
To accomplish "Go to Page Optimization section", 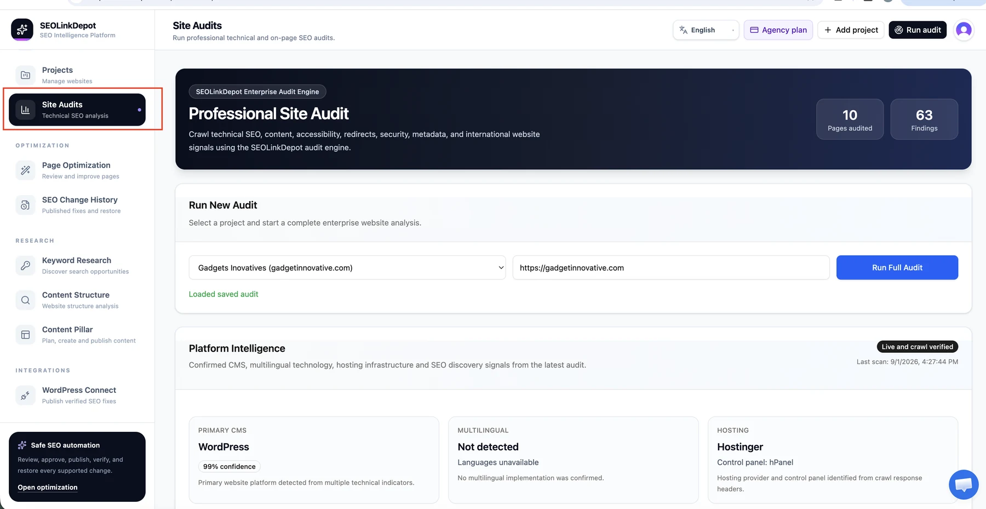I will [x=77, y=170].
